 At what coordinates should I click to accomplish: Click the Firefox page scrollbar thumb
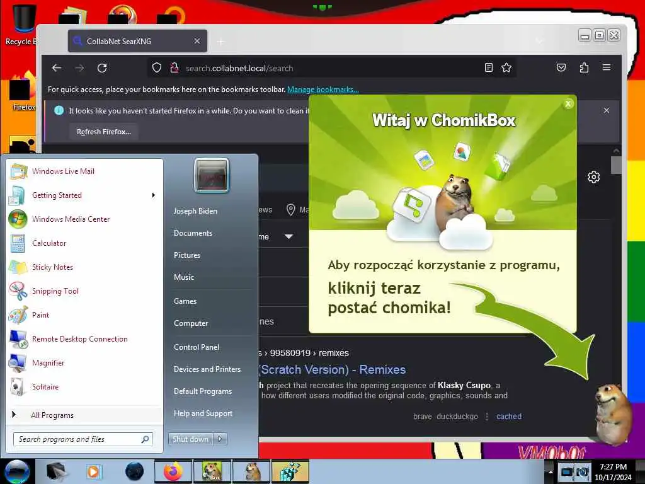tap(616, 165)
